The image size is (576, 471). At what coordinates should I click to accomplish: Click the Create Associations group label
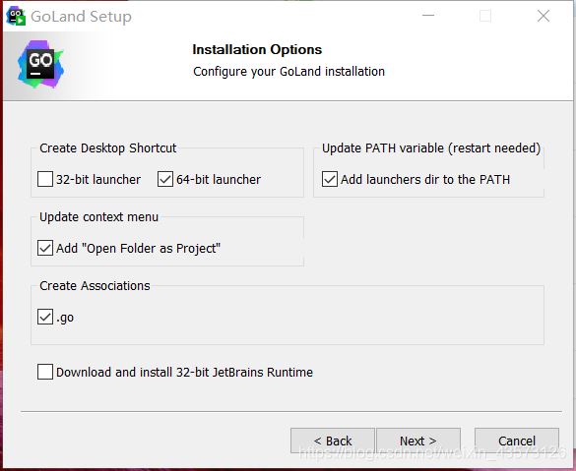(95, 286)
